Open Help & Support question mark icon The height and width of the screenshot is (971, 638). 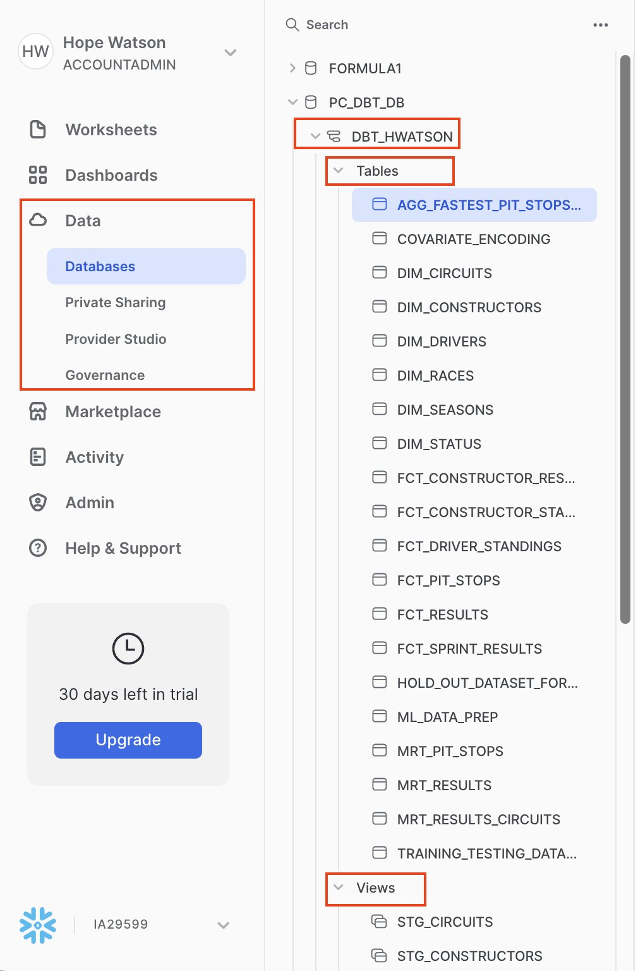pos(38,547)
